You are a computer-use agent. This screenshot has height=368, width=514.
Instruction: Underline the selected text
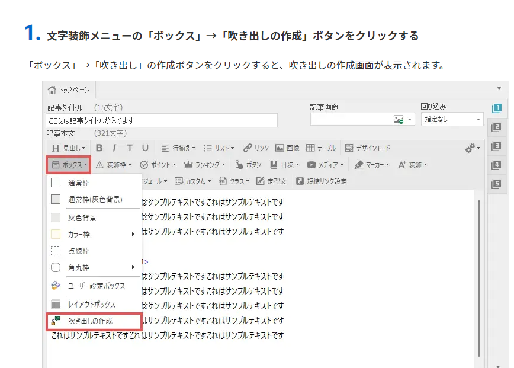click(x=145, y=148)
